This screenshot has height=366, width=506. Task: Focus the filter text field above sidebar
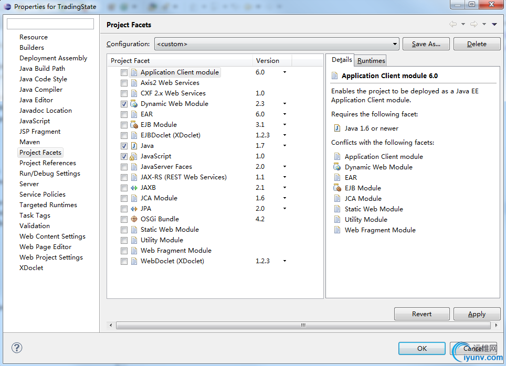pos(50,24)
